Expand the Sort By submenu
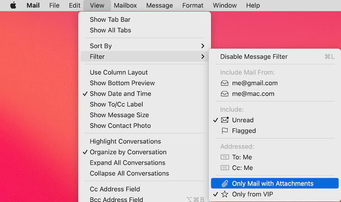Image resolution: width=341 pixels, height=202 pixels. [x=144, y=46]
